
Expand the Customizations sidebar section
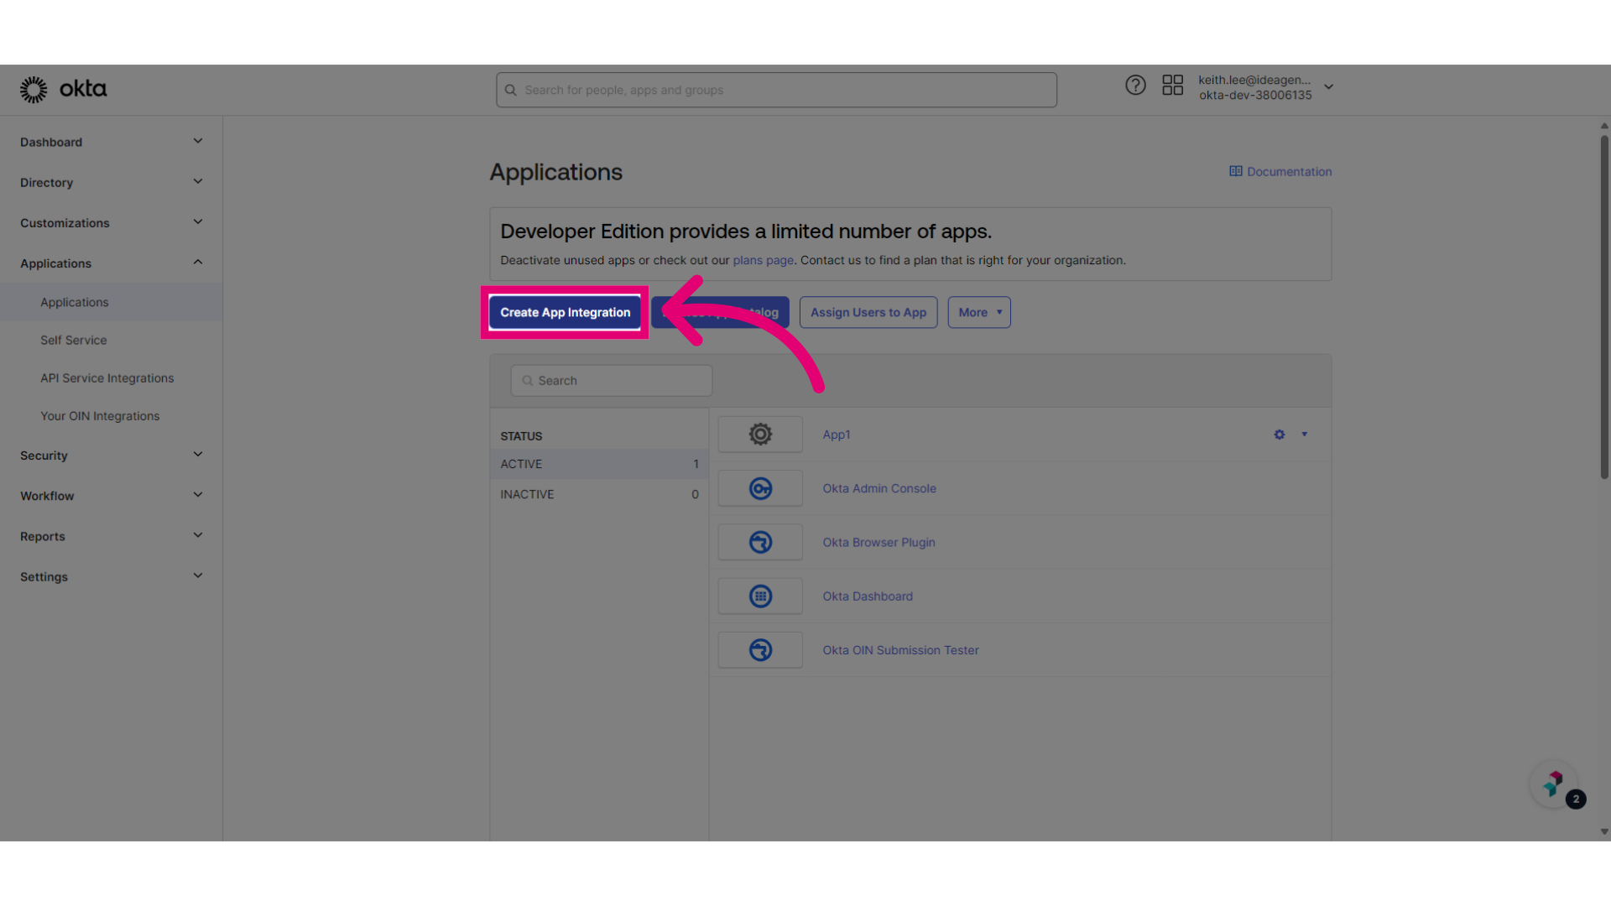(x=198, y=222)
